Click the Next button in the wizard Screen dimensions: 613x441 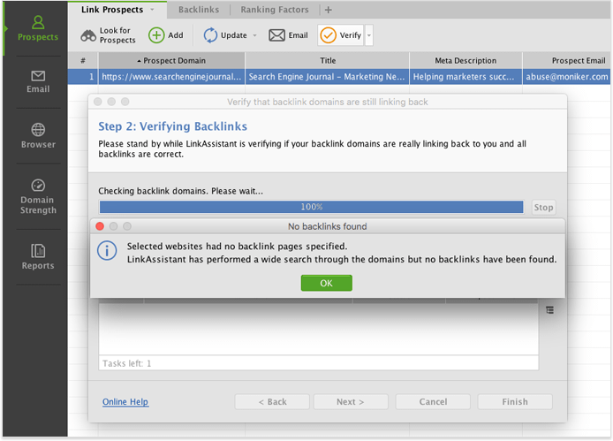(x=351, y=402)
